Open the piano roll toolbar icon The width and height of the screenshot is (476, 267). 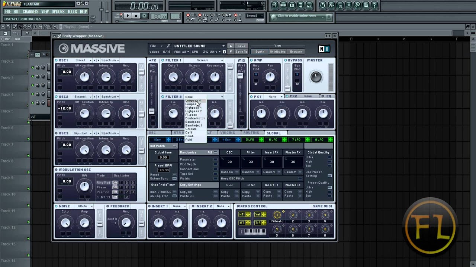(292, 5)
